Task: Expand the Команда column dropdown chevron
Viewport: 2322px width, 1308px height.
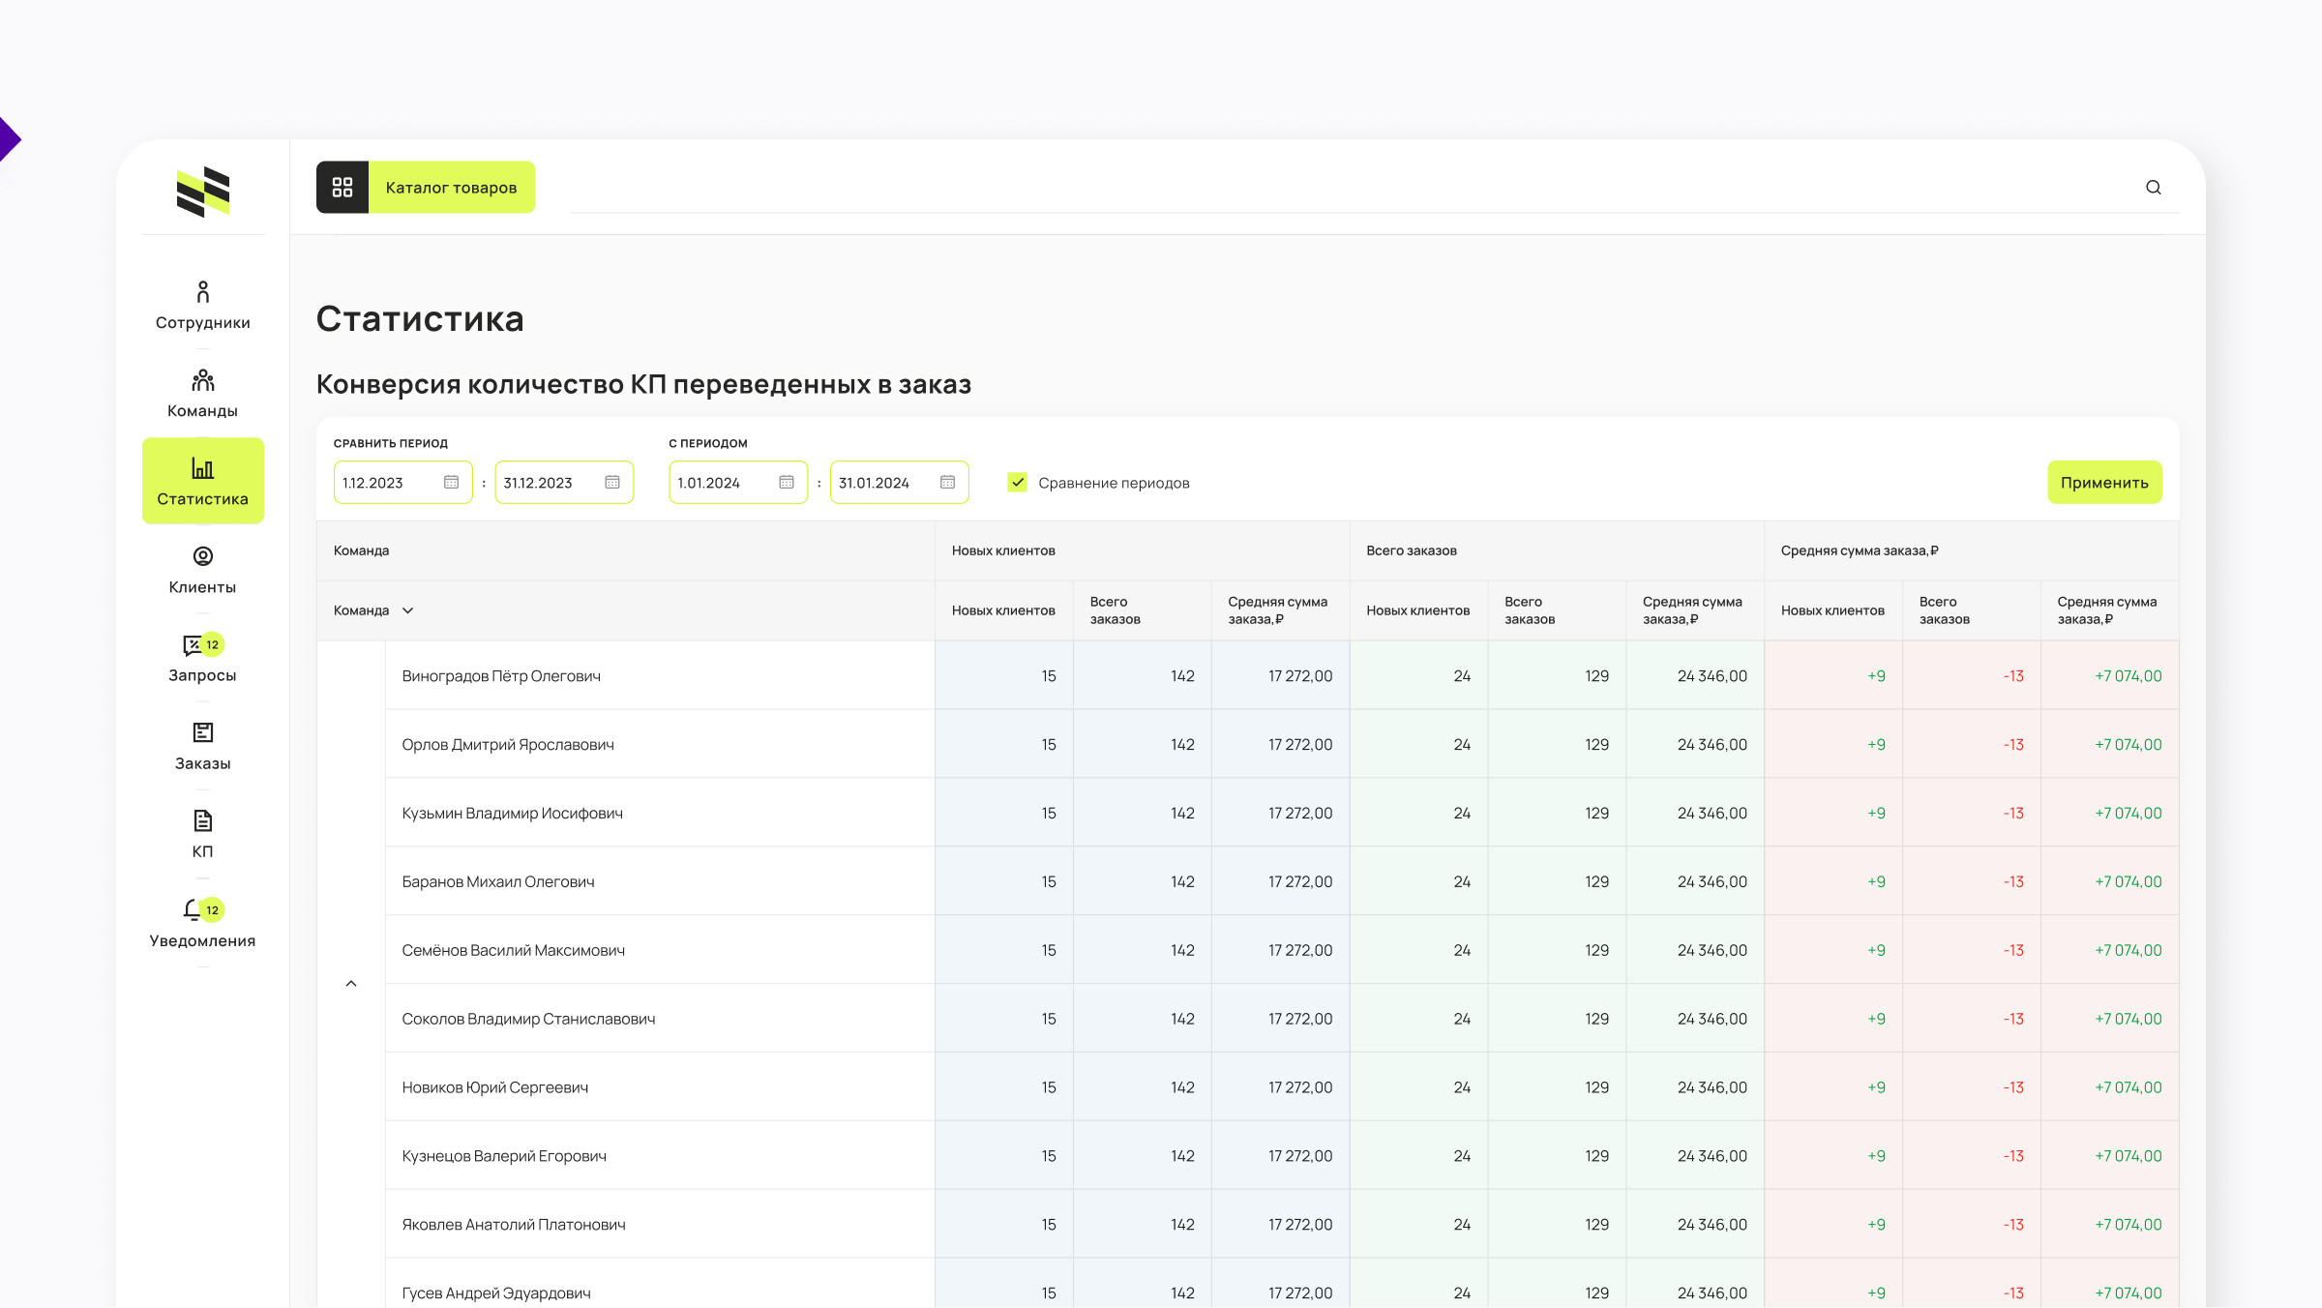Action: 407,610
